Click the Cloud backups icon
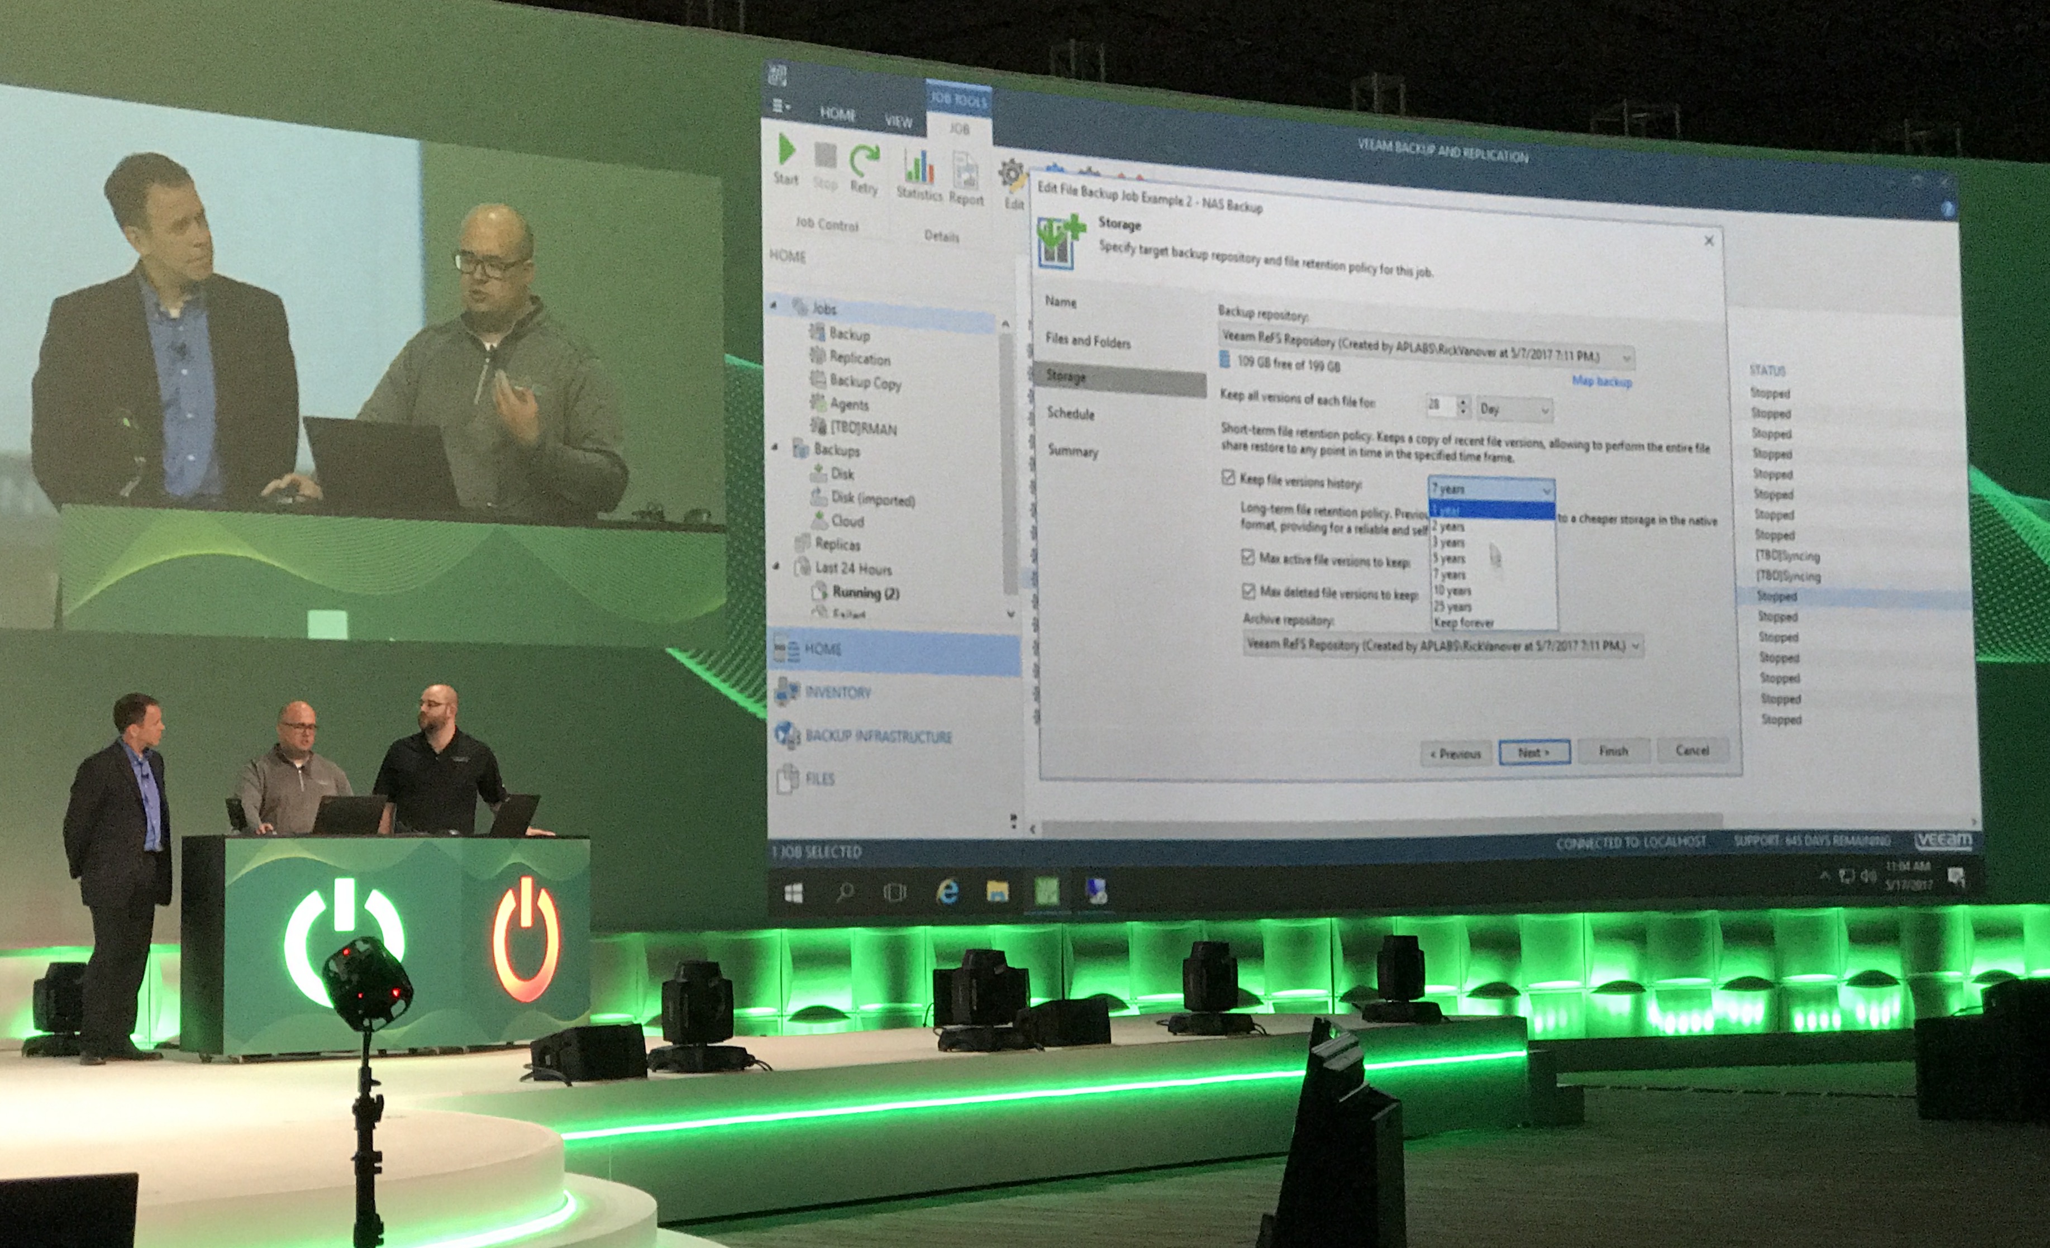 tap(819, 521)
